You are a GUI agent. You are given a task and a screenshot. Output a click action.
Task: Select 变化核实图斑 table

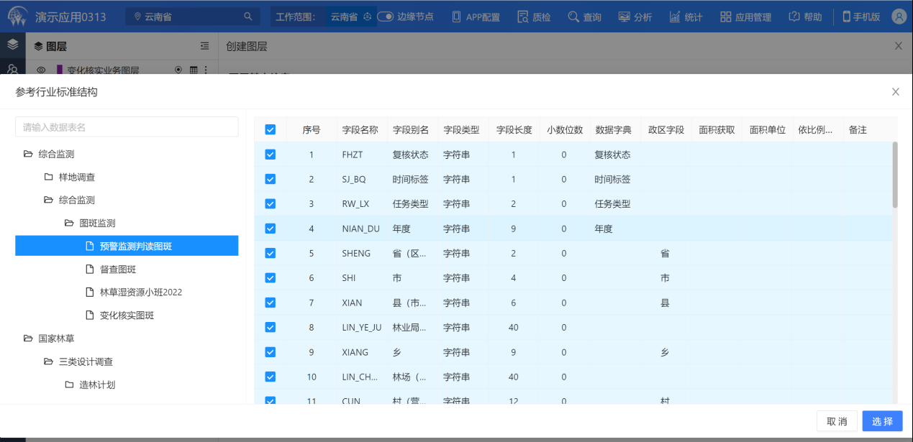[127, 316]
